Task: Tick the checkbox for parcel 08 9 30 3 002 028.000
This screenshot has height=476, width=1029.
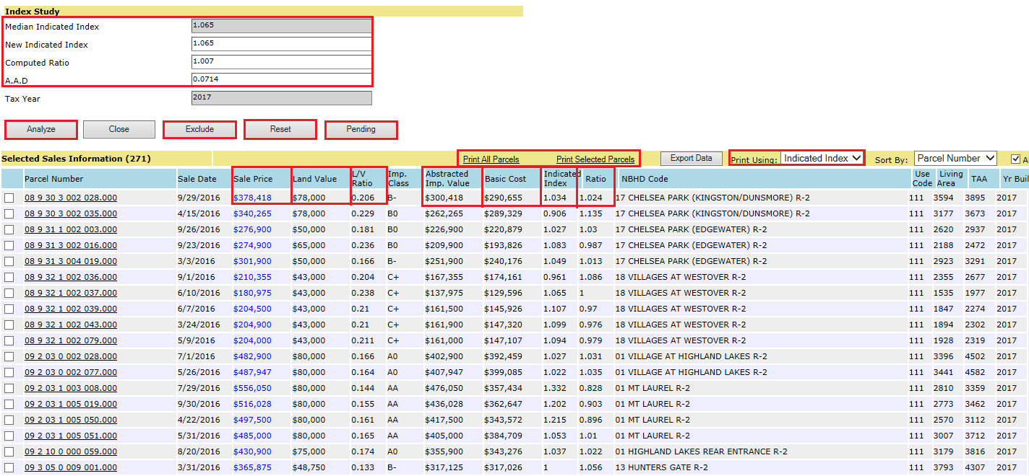Action: (9, 198)
